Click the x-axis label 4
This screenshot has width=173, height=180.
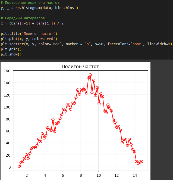coord(45,175)
